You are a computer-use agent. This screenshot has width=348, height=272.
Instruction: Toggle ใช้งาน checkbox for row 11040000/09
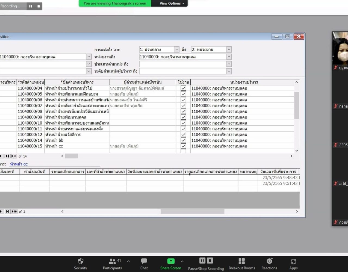click(184, 117)
